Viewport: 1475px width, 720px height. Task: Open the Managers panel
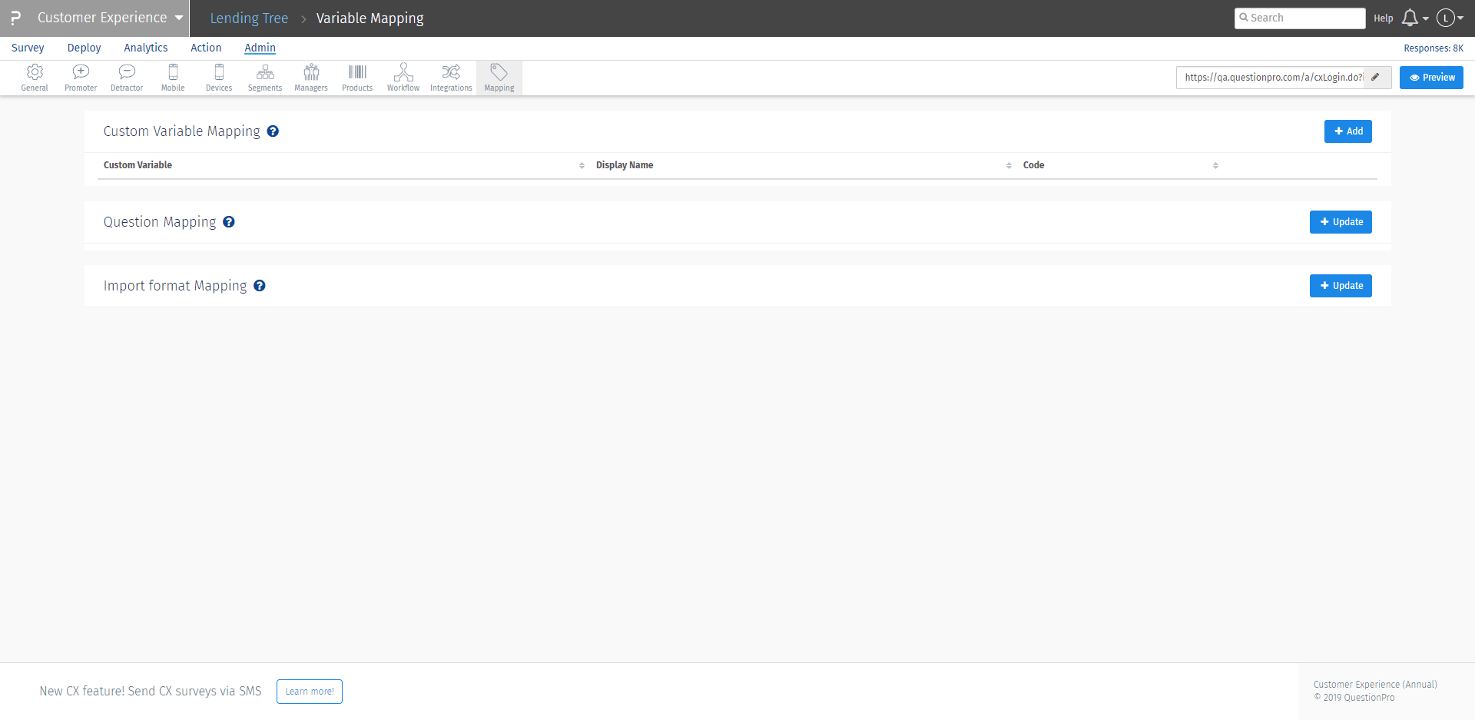[x=310, y=77]
